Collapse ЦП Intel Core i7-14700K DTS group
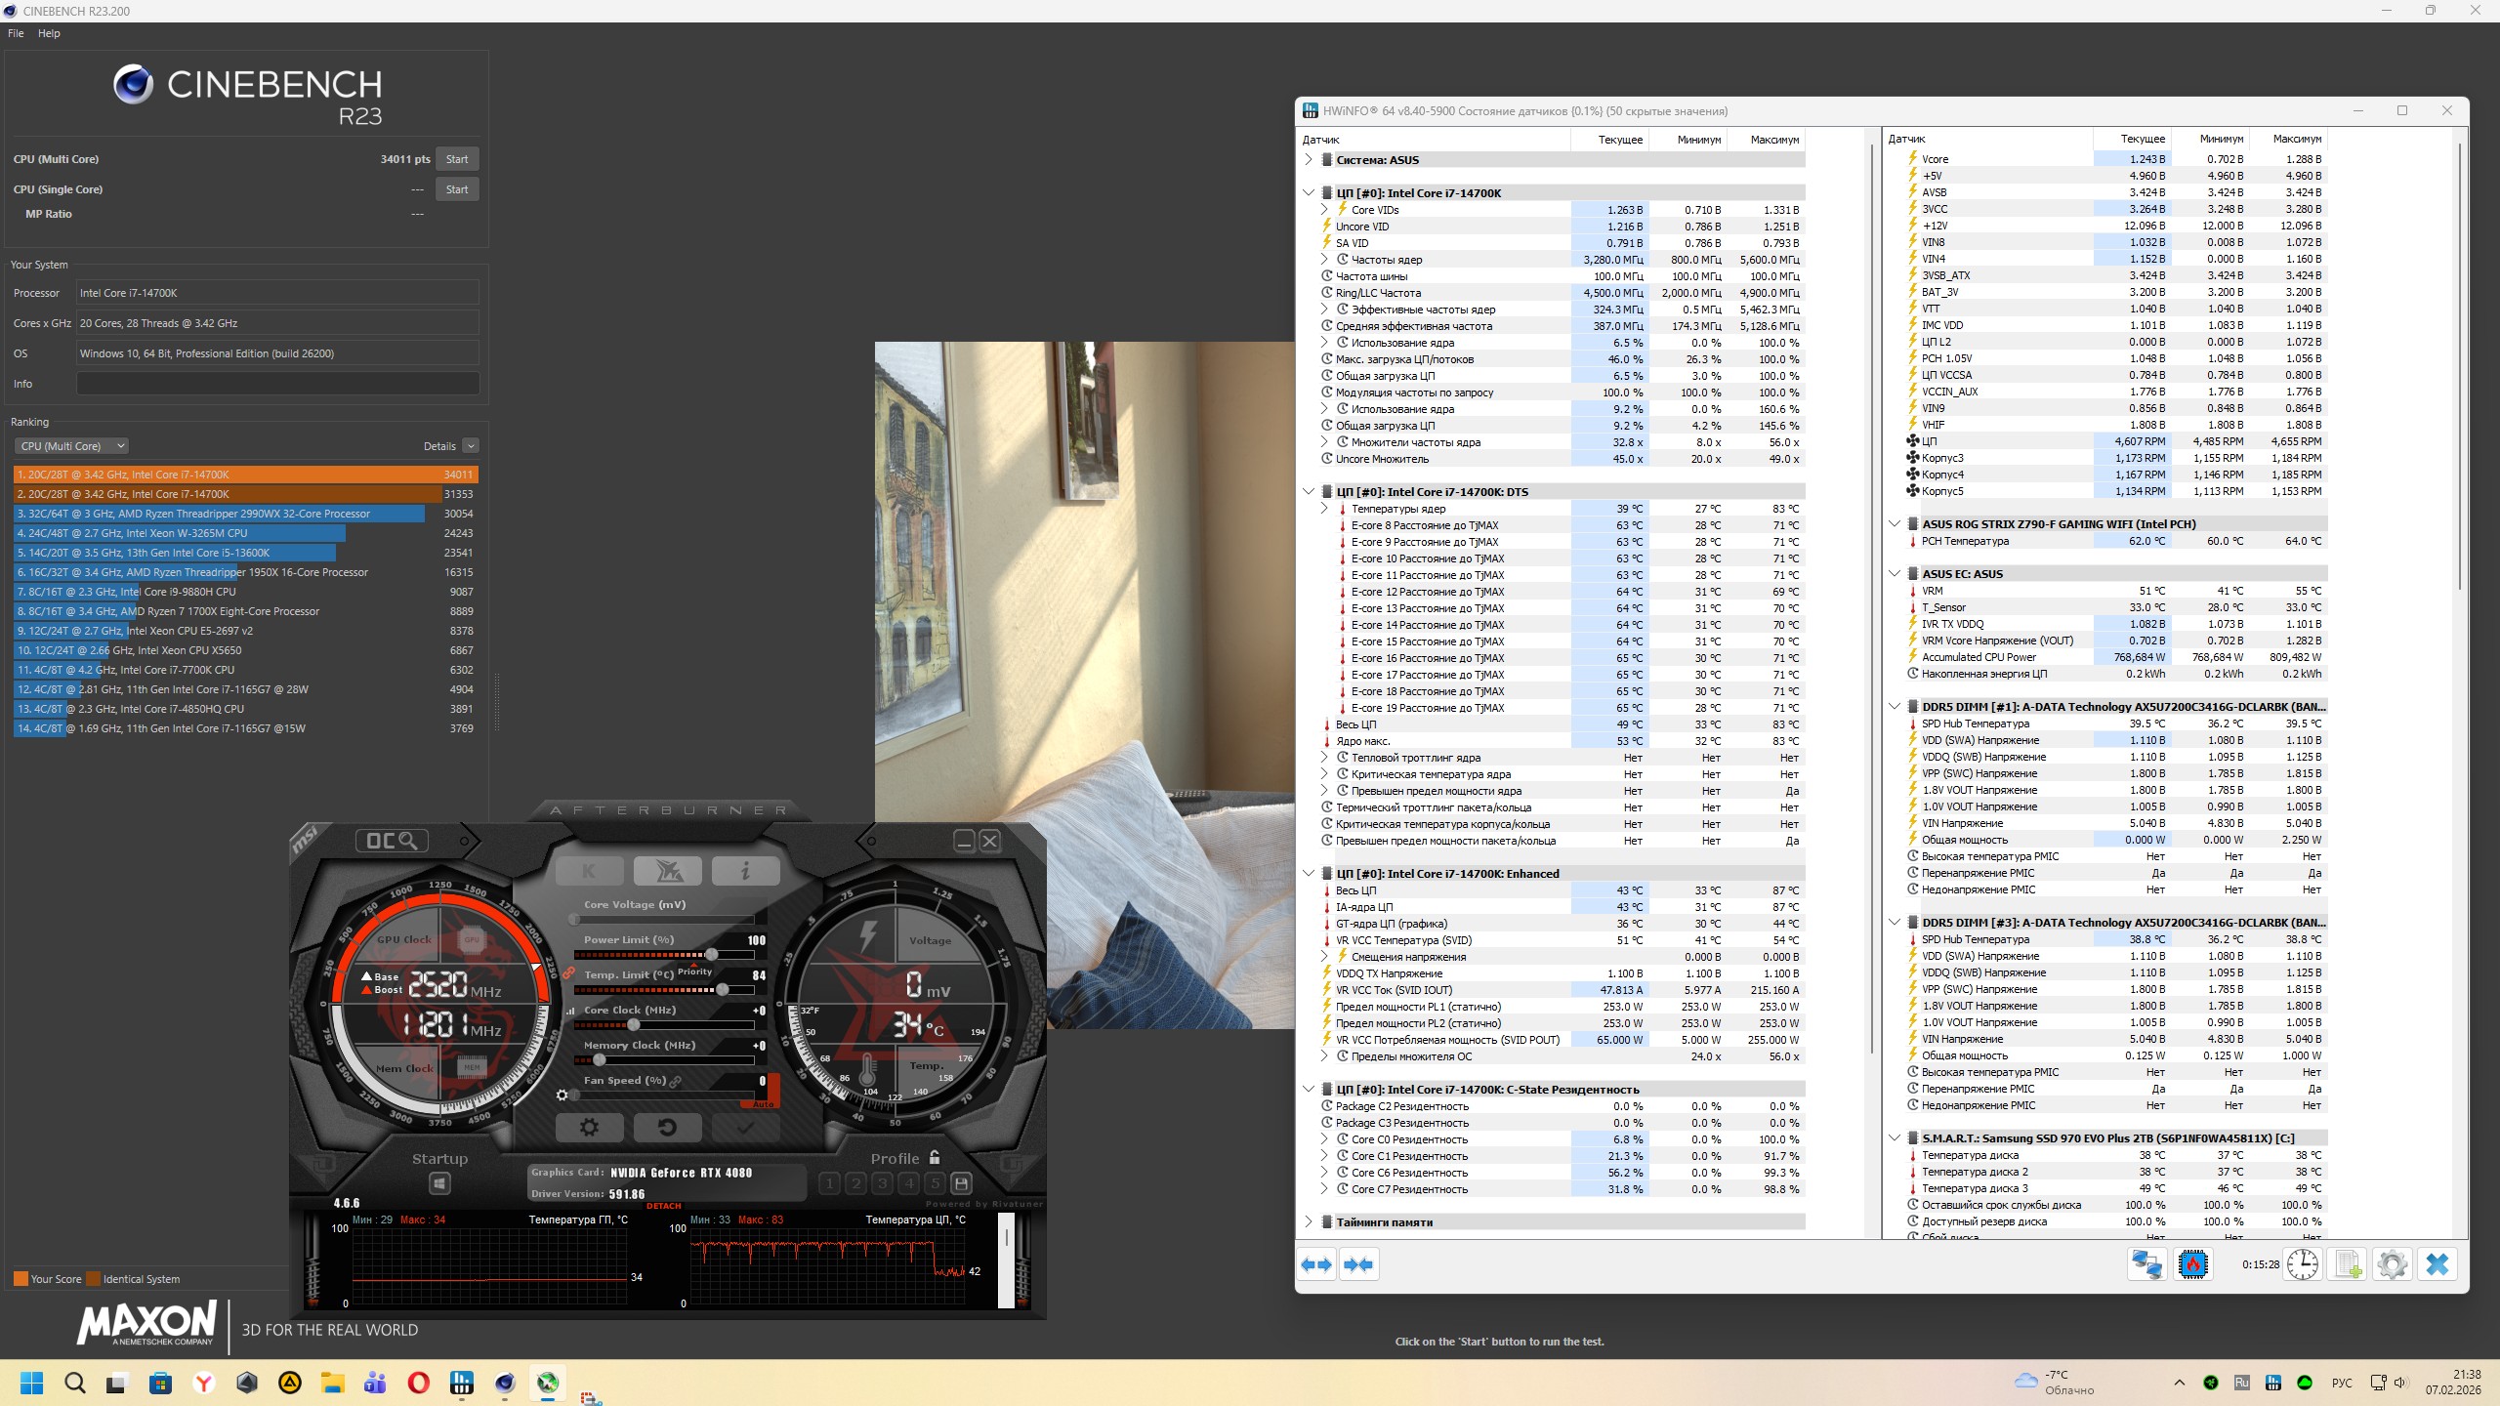 tap(1309, 492)
